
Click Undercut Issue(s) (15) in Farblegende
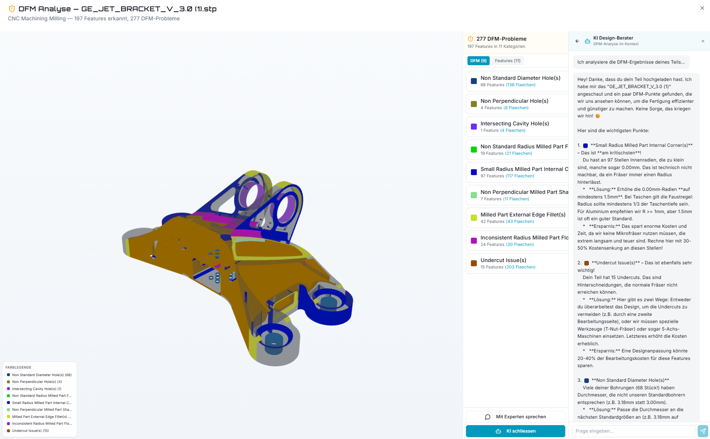[x=30, y=431]
